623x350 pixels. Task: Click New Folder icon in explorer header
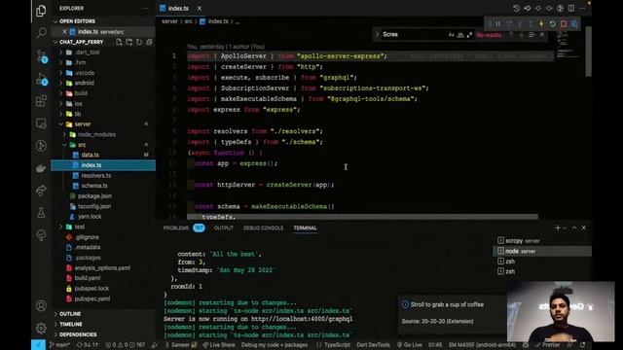click(x=129, y=42)
